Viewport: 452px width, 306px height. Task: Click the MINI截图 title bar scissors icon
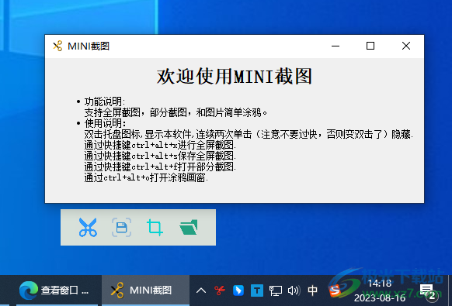[57, 46]
